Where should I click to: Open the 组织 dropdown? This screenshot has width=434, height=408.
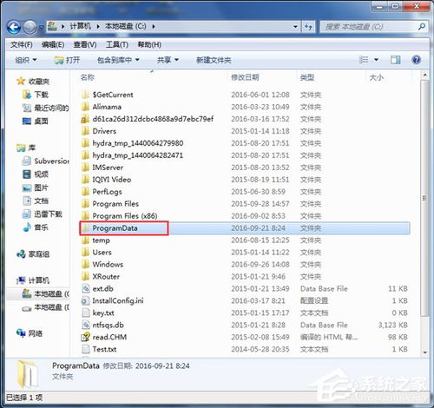coord(26,60)
